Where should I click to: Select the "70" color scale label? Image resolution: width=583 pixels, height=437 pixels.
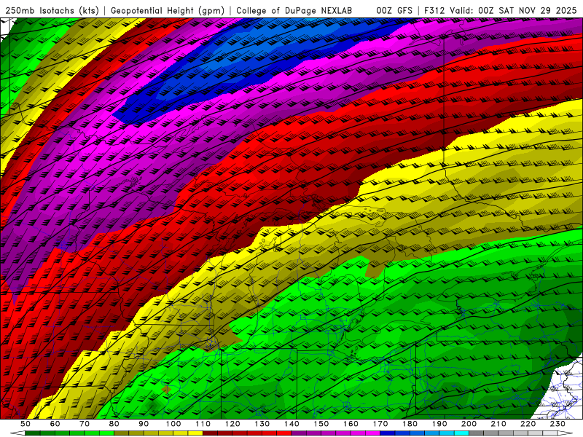point(85,424)
